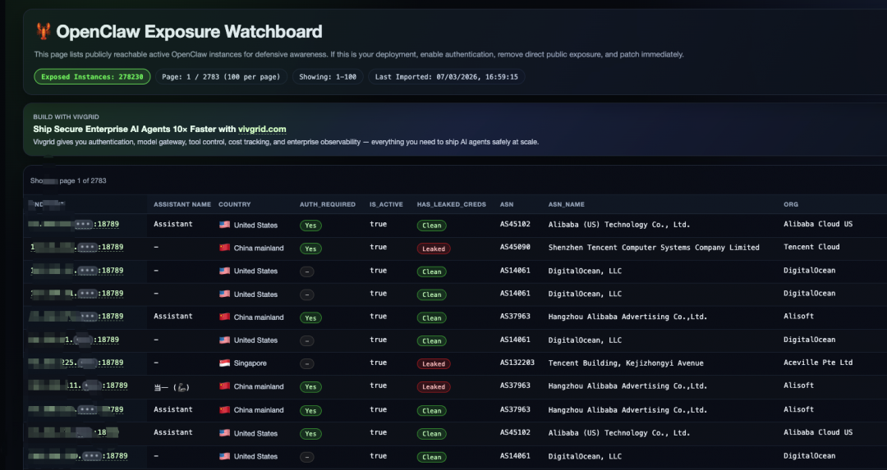Open the vivgrid.com link

(262, 129)
